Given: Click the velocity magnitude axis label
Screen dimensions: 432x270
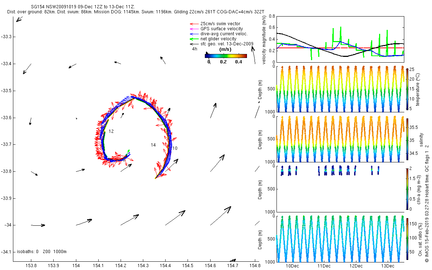Looking at the screenshot, I should [x=265, y=39].
